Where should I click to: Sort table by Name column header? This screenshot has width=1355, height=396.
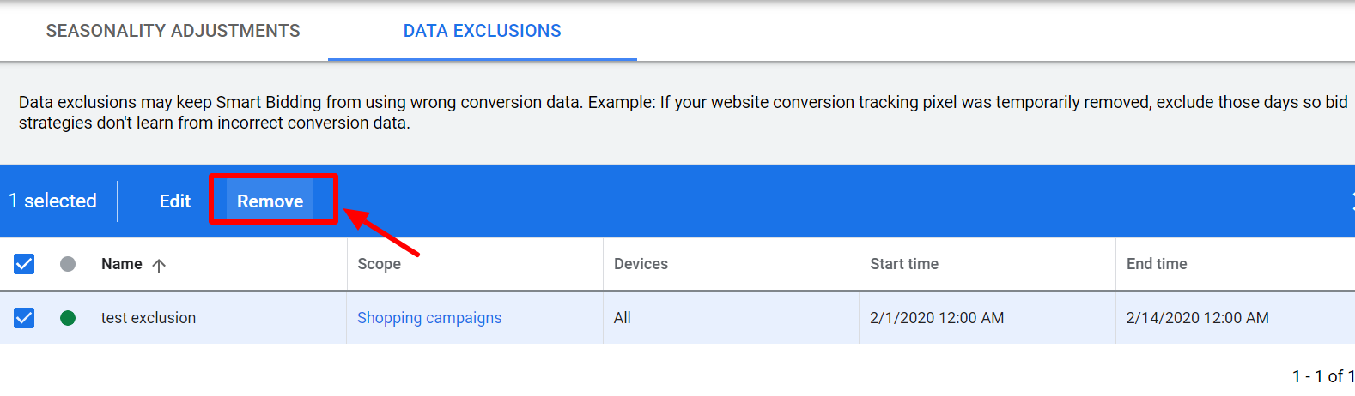tap(122, 264)
